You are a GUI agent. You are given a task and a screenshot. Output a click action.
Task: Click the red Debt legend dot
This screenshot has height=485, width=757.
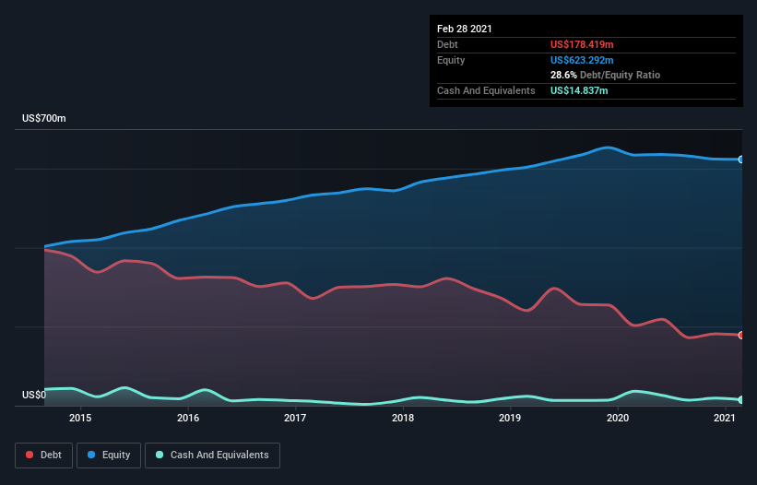tap(30, 455)
